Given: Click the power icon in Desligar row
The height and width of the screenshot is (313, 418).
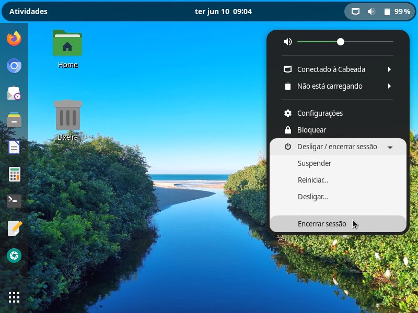Looking at the screenshot, I should point(288,147).
